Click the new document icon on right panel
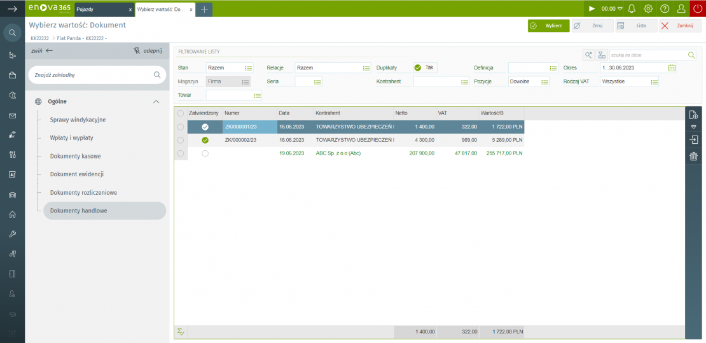This screenshot has height=343, width=706. 694,115
